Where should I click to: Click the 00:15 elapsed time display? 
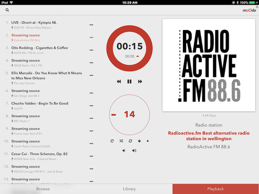pyautogui.click(x=129, y=46)
